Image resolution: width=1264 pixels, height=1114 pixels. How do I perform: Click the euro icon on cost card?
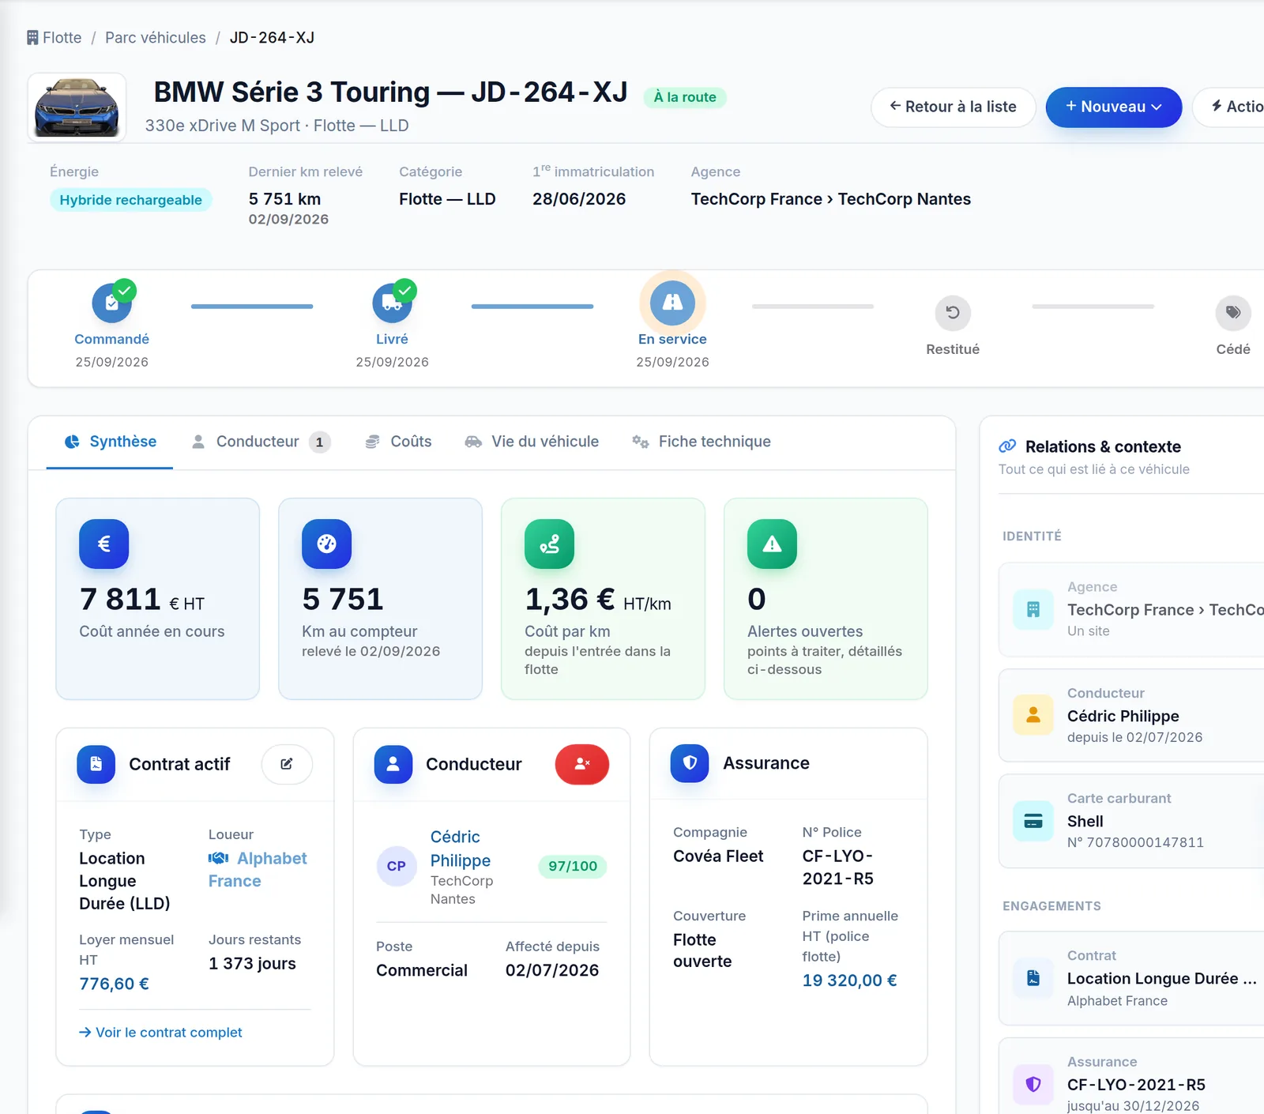coord(103,544)
